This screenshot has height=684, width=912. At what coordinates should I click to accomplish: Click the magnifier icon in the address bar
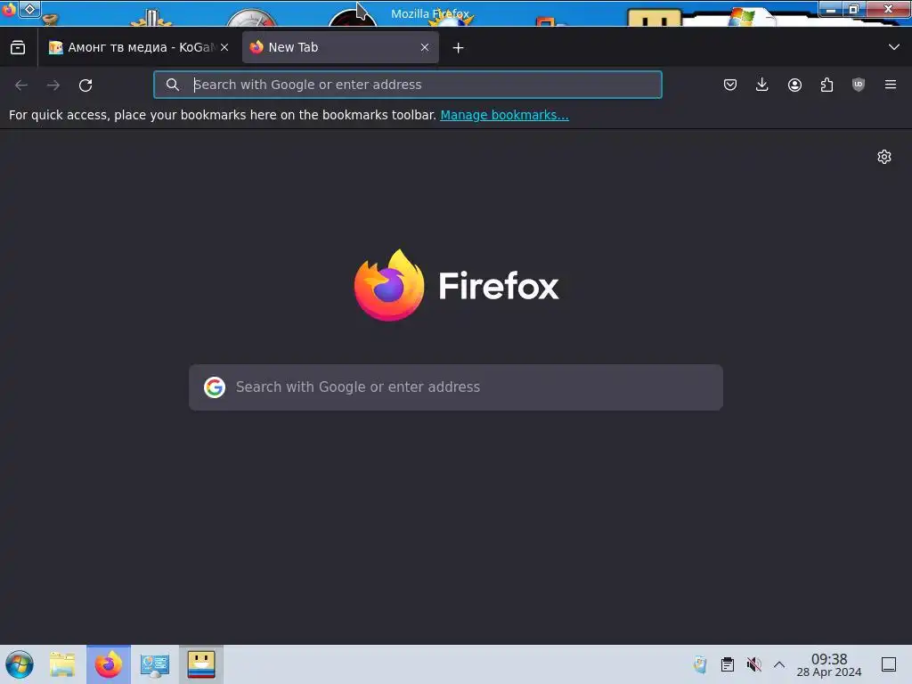click(172, 85)
